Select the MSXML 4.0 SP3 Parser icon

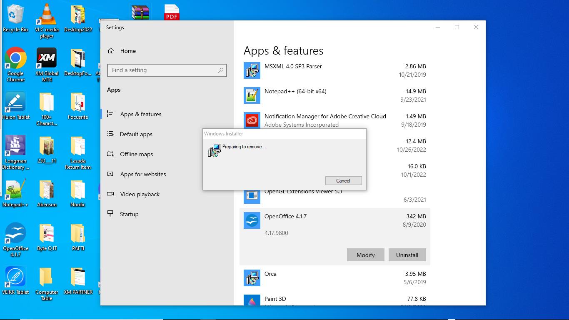pyautogui.click(x=252, y=70)
